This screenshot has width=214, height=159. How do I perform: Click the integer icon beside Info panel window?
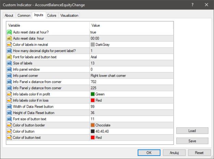[9, 69]
